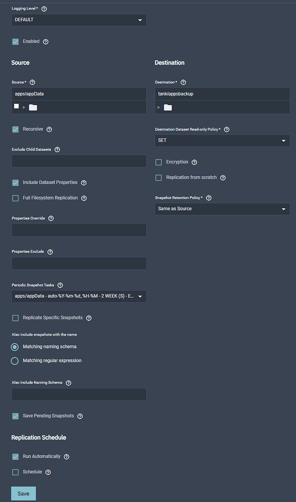Enable Full Filesystem Replication
The image size is (296, 502).
pyautogui.click(x=15, y=198)
